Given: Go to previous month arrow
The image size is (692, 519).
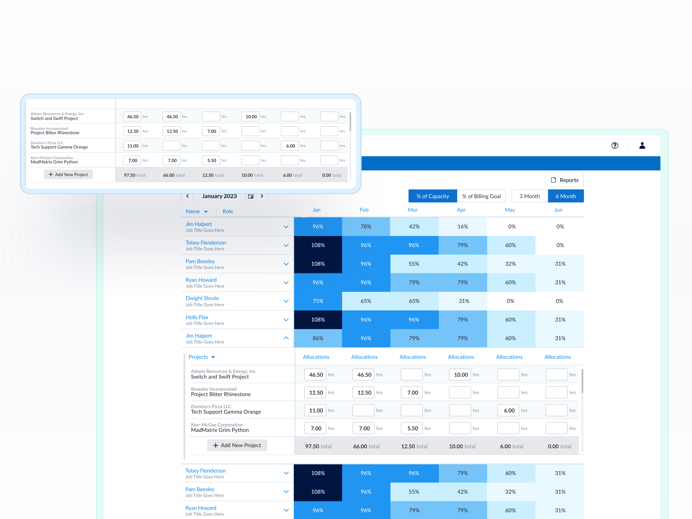Looking at the screenshot, I should 187,196.
